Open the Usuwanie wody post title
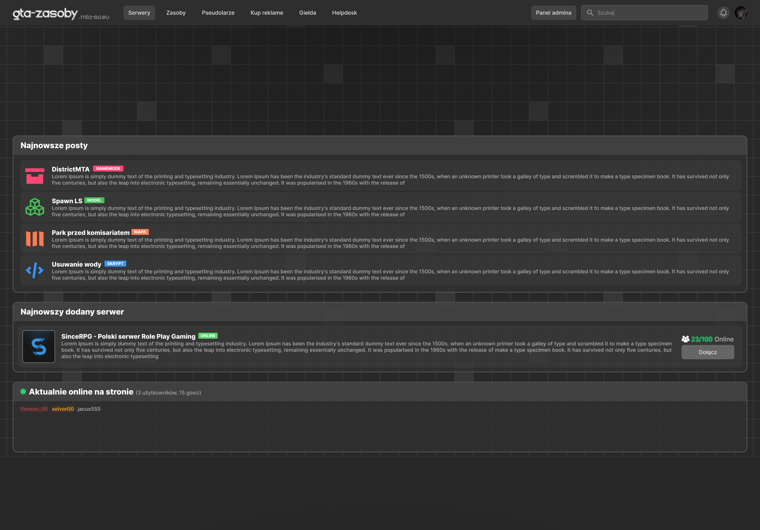Image resolution: width=760 pixels, height=530 pixels. (x=76, y=264)
